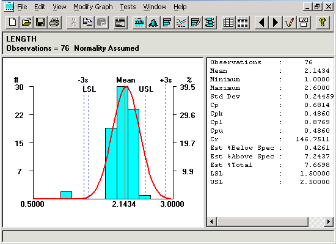Click the Paste clipboard icon
Image resolution: width=336 pixels, height=244 pixels.
[101, 22]
